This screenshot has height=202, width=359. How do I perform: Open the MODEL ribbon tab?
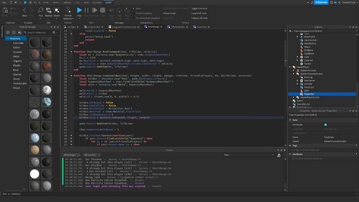56,2
